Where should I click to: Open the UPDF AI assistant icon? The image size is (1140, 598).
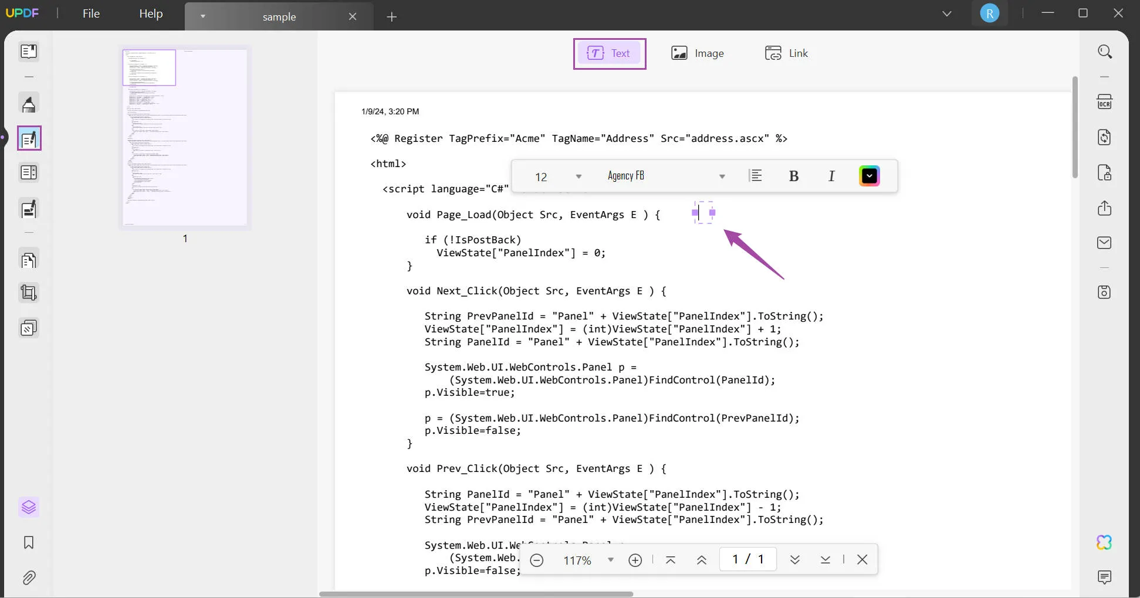point(1104,542)
